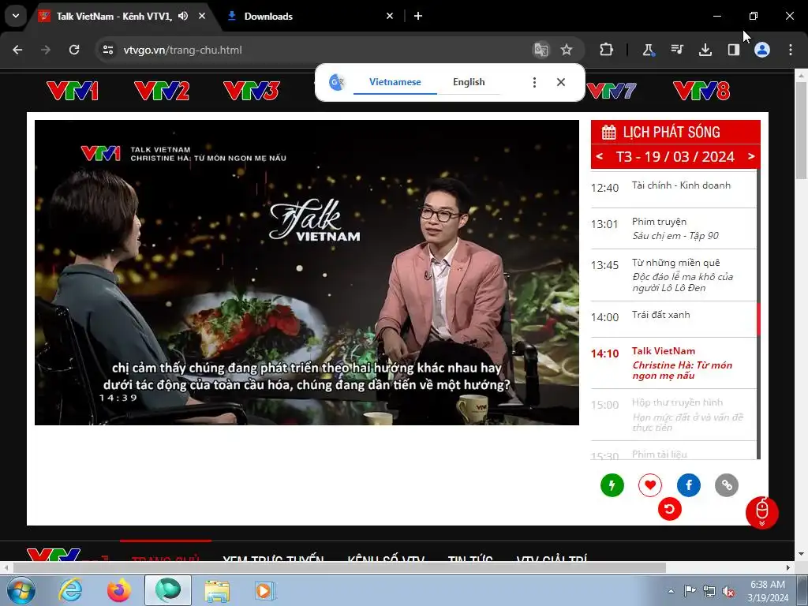Expand the tab search dropdown arrow
The width and height of the screenshot is (808, 606).
point(16,16)
